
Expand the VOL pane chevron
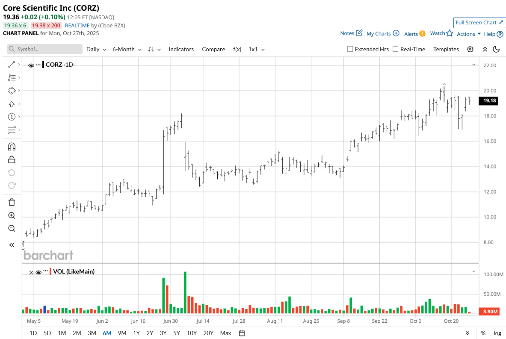[474, 272]
